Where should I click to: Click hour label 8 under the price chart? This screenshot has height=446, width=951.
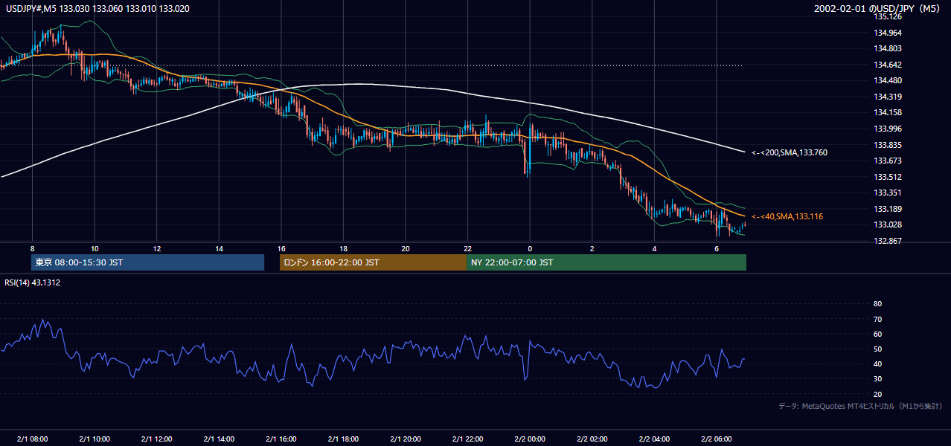[x=32, y=248]
